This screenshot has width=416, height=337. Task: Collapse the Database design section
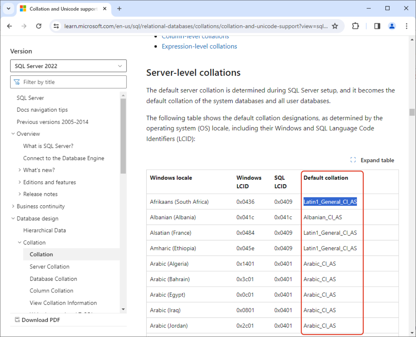13,218
